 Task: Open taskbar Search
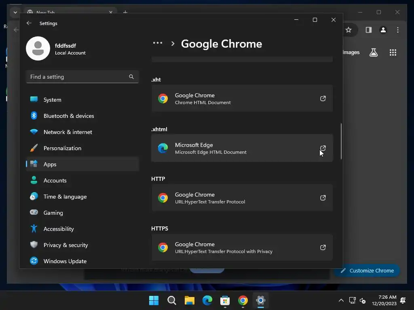[171, 300]
